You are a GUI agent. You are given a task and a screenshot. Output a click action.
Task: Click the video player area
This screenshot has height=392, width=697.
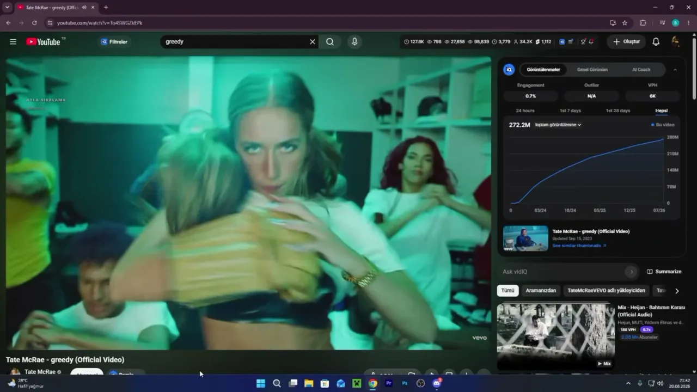point(248,203)
